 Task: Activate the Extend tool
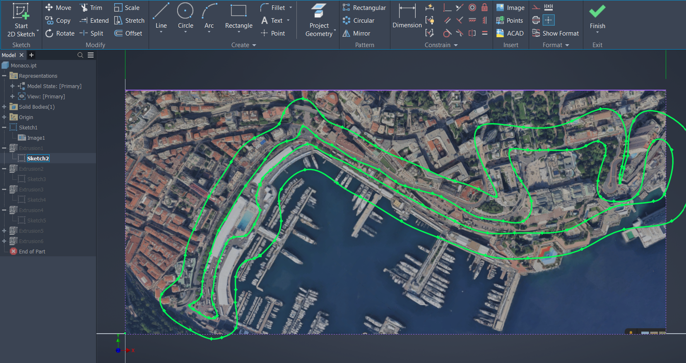point(94,20)
